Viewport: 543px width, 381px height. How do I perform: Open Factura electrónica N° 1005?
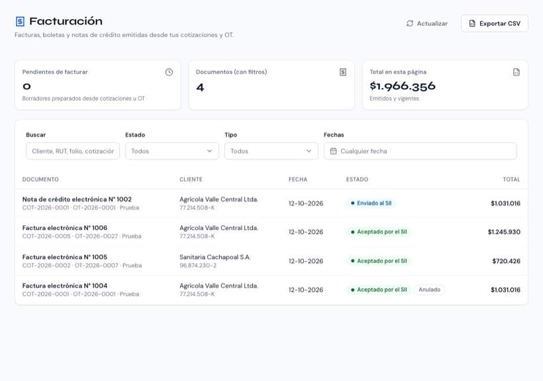(65, 257)
